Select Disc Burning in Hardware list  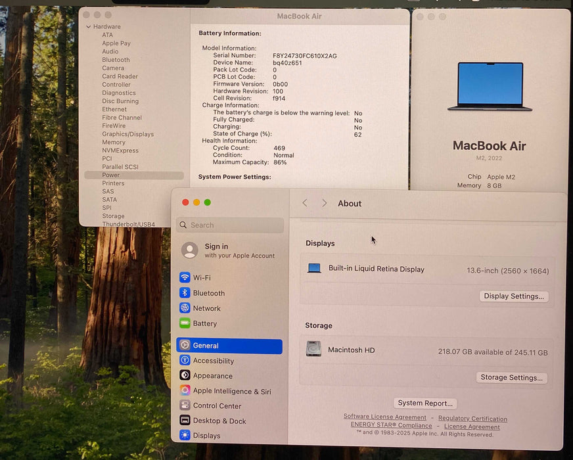tap(120, 101)
